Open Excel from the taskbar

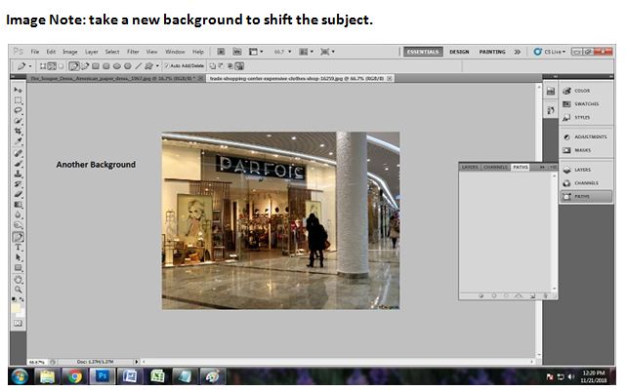click(x=157, y=376)
